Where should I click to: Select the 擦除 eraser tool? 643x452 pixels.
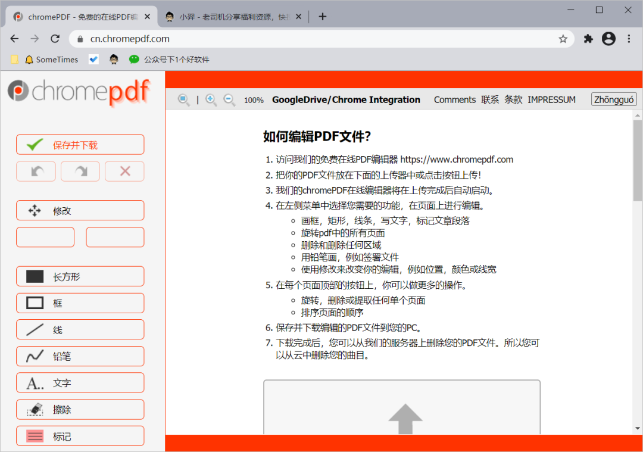point(80,409)
